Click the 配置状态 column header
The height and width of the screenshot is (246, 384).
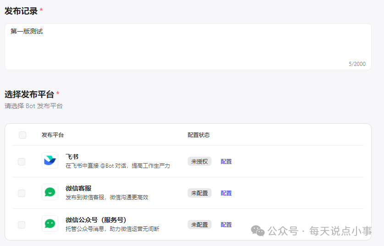199,135
